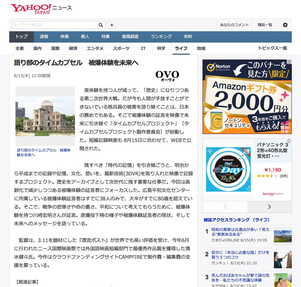
Task: Click the search magnifier icon
Action: click(x=101, y=25)
